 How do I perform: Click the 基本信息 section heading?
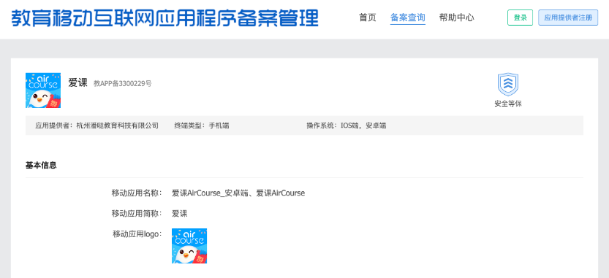pos(41,165)
